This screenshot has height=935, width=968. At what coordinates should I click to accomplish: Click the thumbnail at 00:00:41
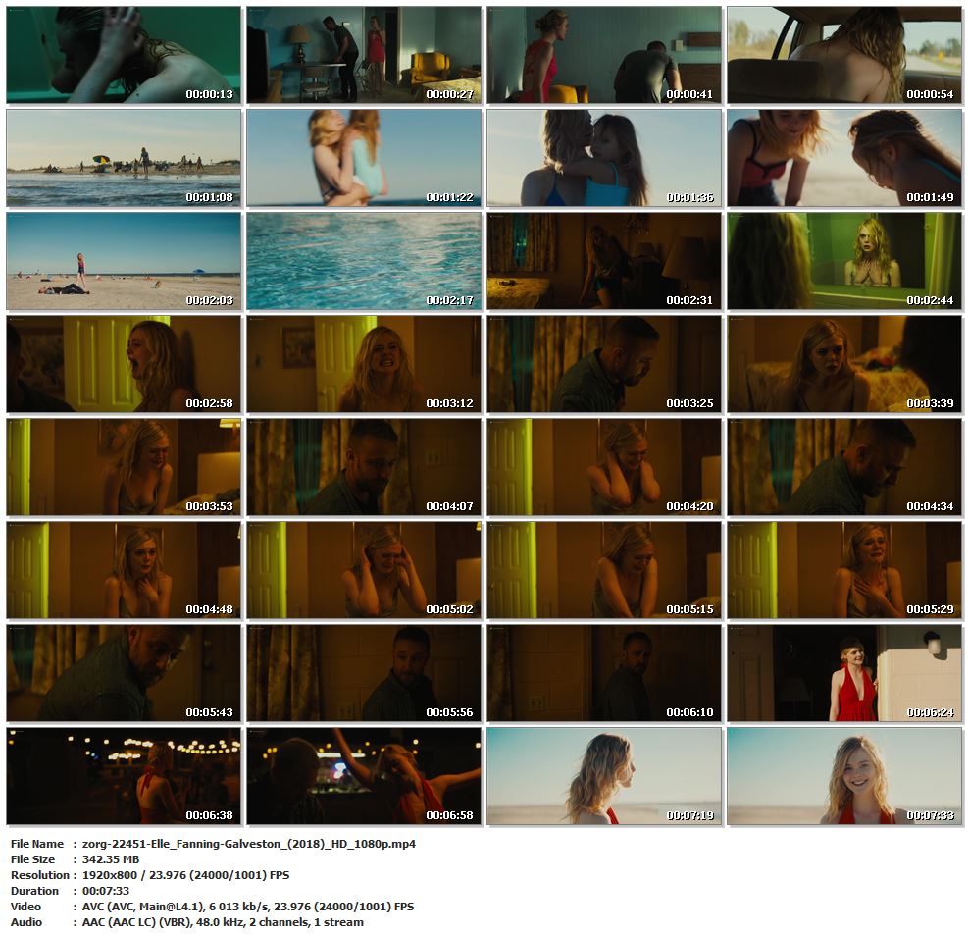click(604, 55)
